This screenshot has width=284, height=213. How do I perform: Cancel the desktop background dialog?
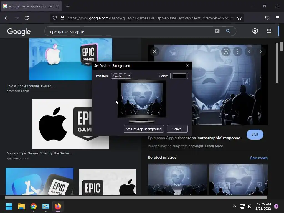coord(177,129)
